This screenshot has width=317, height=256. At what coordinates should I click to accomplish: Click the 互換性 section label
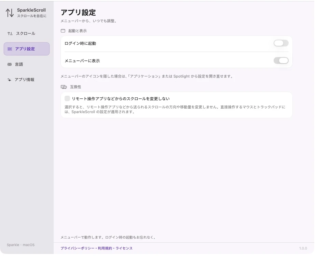click(x=76, y=87)
